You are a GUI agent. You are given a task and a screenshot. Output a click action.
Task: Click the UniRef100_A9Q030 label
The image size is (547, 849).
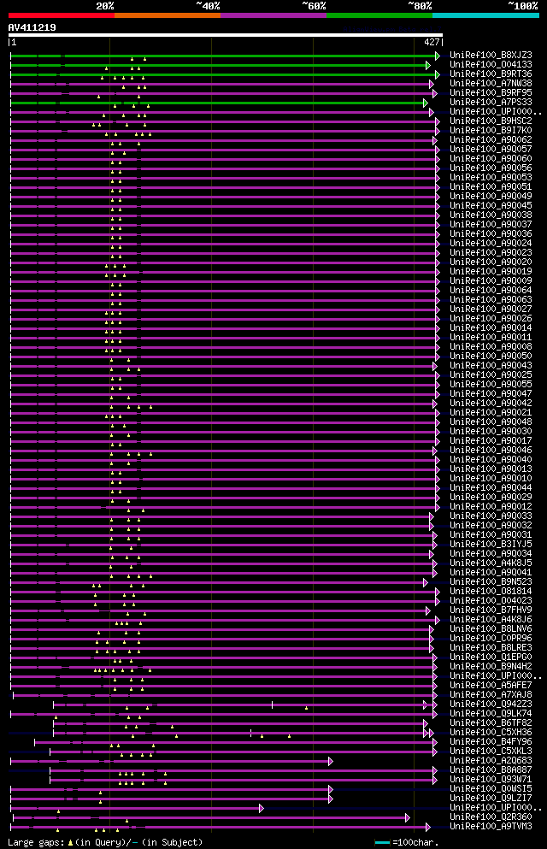coord(491,431)
